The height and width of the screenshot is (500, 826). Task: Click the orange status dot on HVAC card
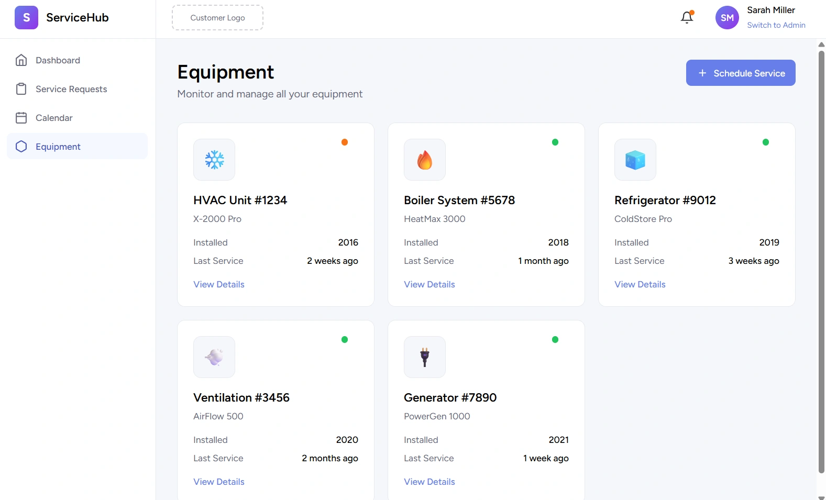click(345, 142)
